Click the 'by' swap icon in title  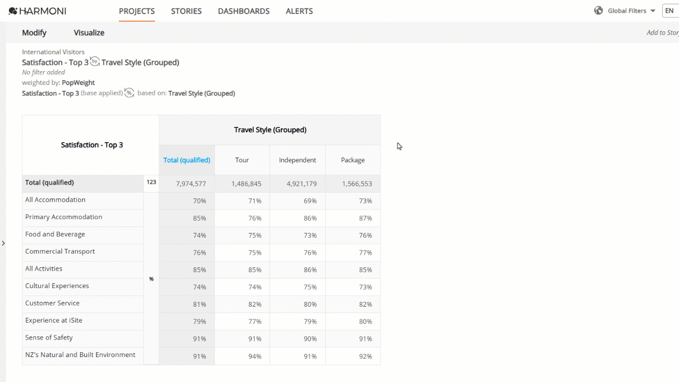coord(95,62)
